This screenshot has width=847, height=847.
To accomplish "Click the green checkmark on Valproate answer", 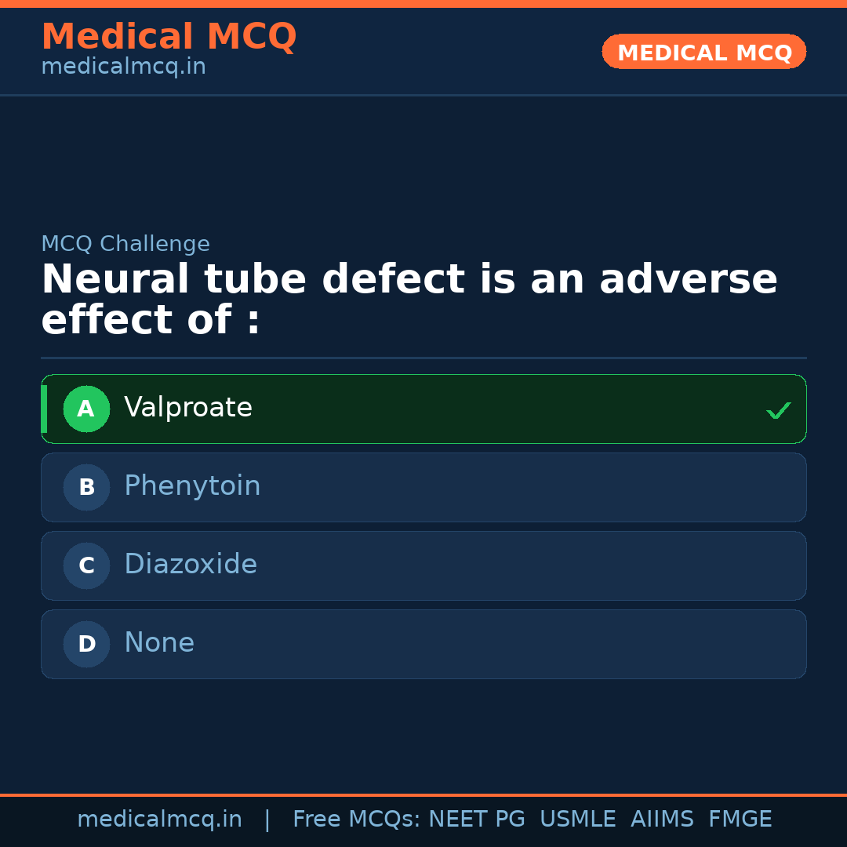I will [778, 409].
